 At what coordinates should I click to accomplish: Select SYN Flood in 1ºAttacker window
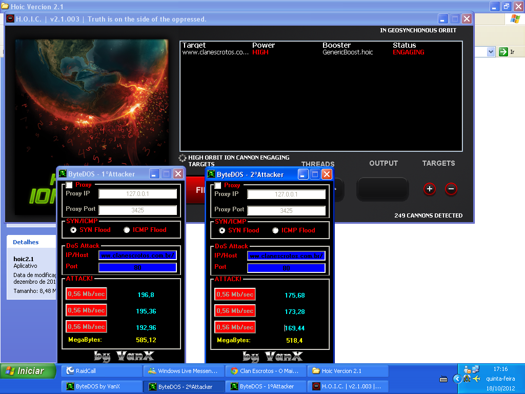(x=73, y=230)
